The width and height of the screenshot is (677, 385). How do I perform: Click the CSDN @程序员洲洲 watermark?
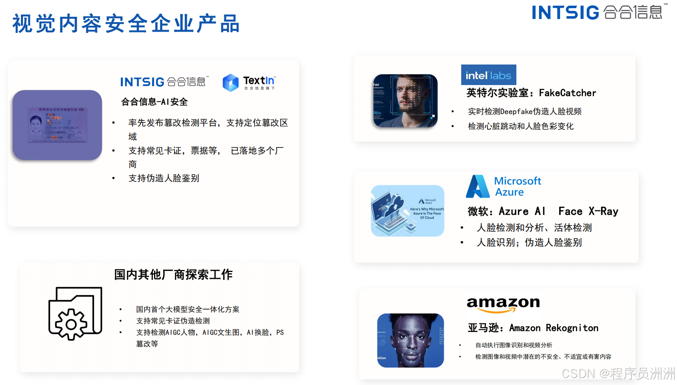(x=618, y=373)
